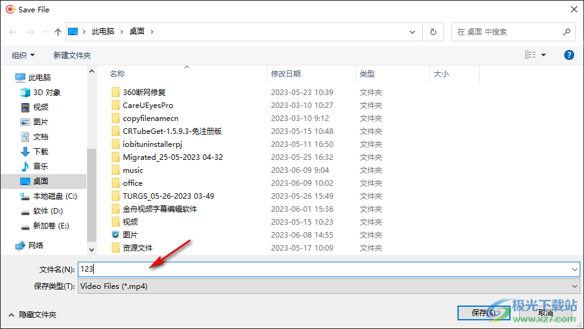Image resolution: width=584 pixels, height=329 pixels.
Task: Open 本地磁盘 (C:) drive
Action: (x=55, y=196)
